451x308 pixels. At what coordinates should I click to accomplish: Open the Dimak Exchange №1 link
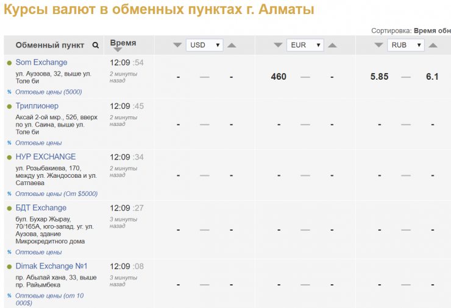click(x=52, y=267)
